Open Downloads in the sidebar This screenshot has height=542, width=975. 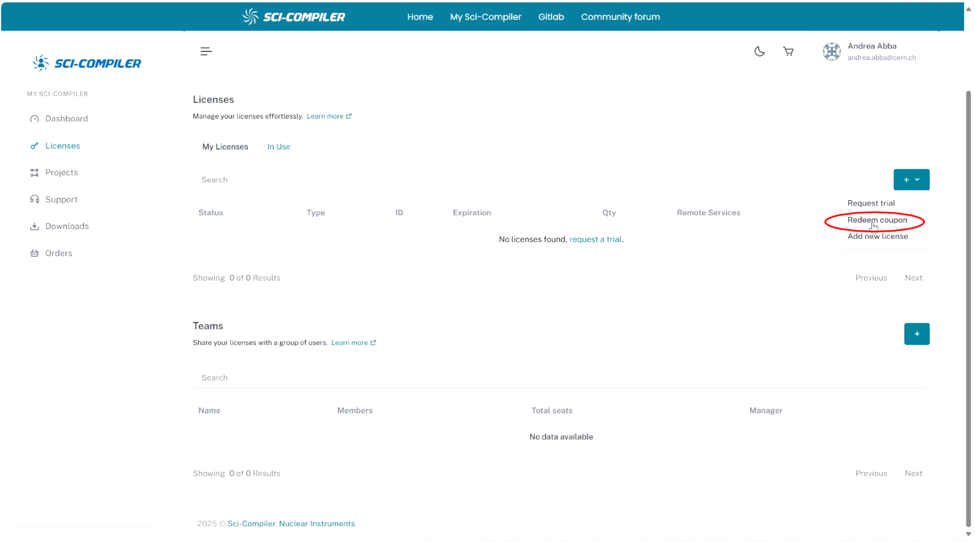59,226
